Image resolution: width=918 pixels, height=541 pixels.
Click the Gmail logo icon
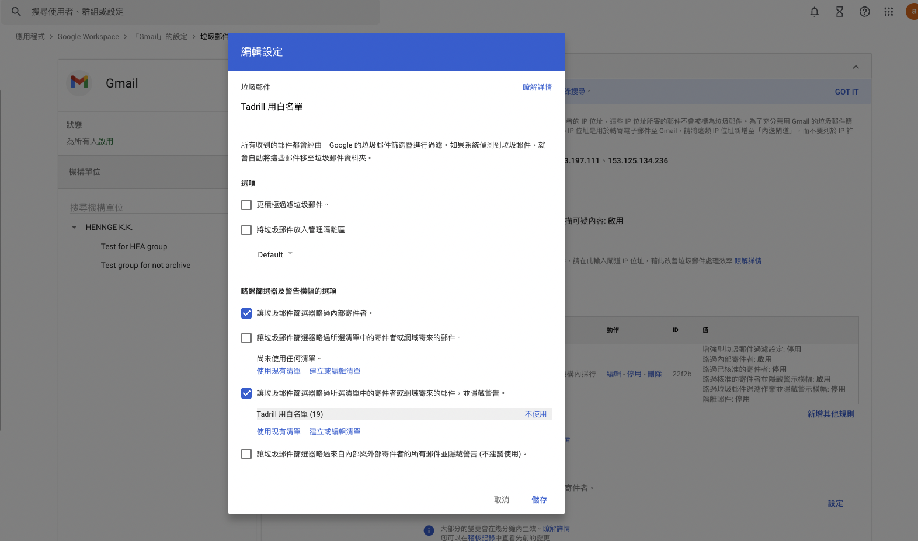(x=79, y=82)
